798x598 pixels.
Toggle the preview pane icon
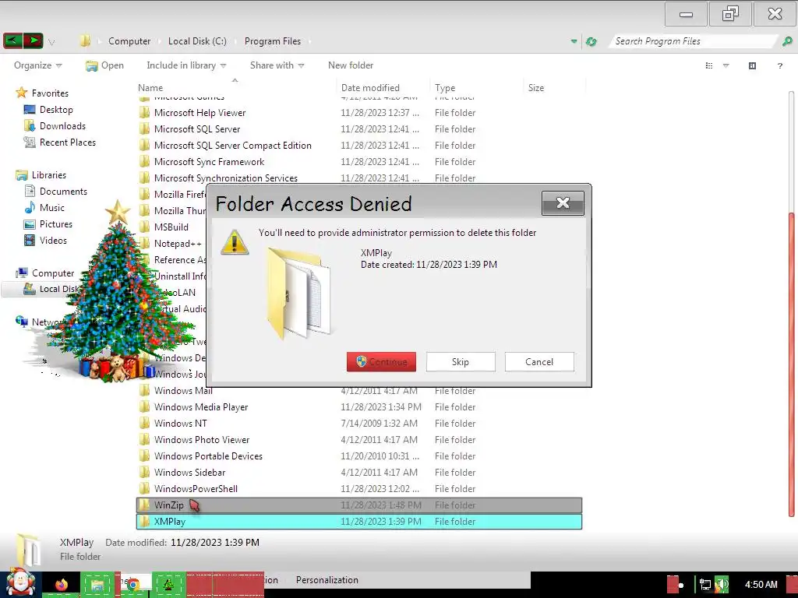(752, 65)
